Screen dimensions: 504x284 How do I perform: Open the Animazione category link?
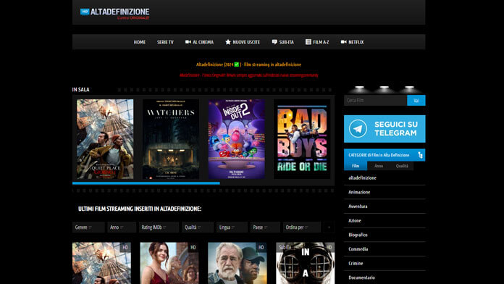pos(359,192)
